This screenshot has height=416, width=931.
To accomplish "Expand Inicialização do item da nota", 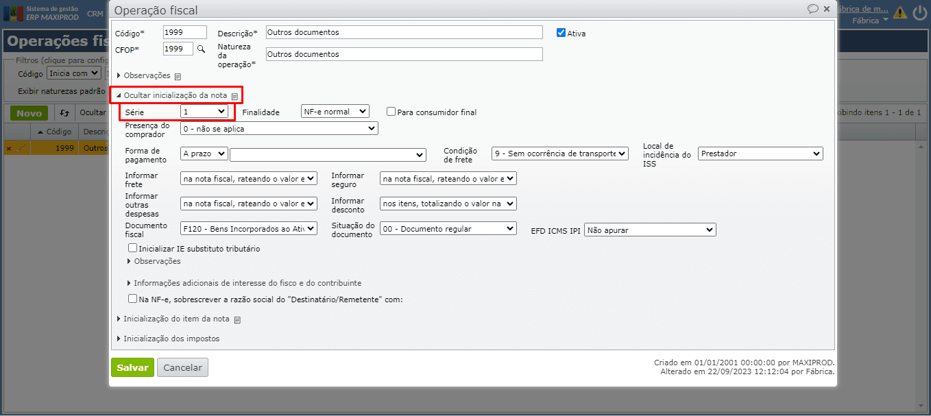I will [173, 319].
